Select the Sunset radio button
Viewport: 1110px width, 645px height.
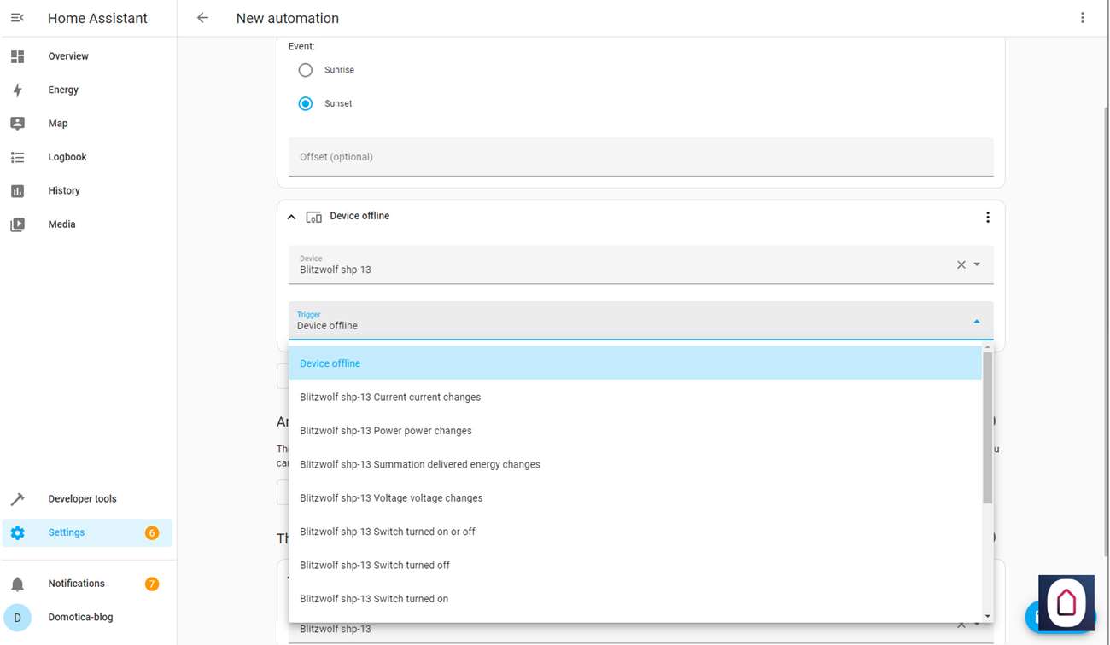306,103
